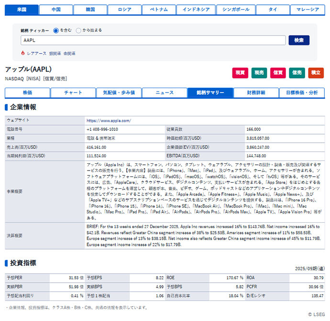Click the flame trending icon
The image size is (330, 321).
[23, 53]
